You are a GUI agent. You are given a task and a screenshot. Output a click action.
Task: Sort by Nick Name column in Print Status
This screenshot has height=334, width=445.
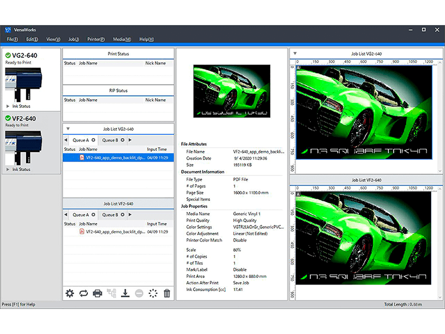tap(156, 63)
